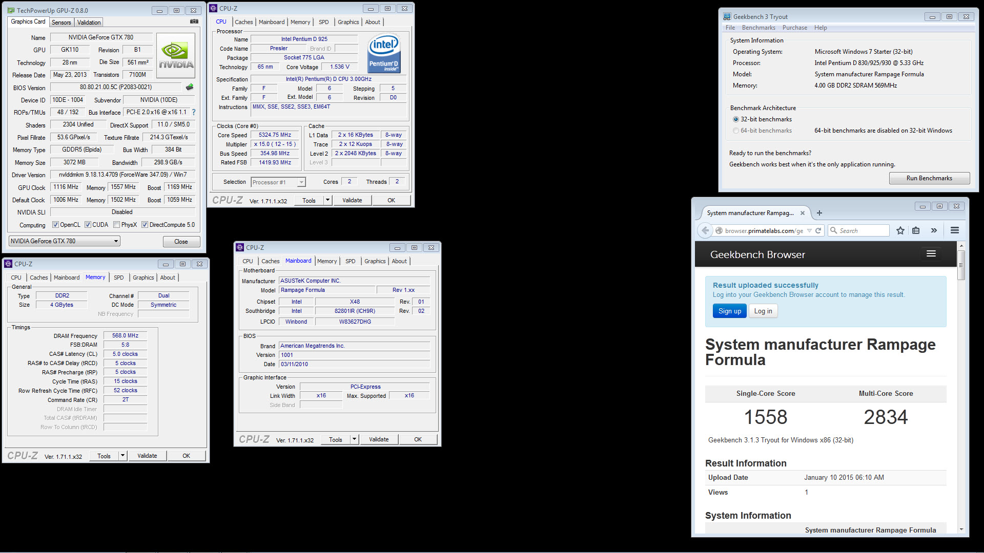This screenshot has height=553, width=984.
Task: Click the title icon of CPU-Z Memory window
Action: (x=8, y=264)
